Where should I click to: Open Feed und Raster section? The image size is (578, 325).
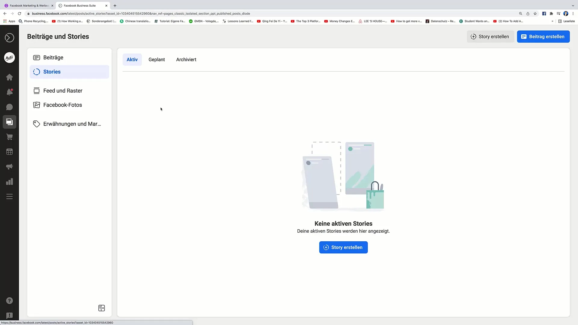coord(63,91)
